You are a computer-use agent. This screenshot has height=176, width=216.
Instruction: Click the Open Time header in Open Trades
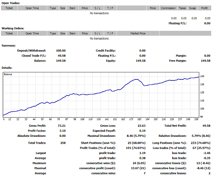point(32,8)
